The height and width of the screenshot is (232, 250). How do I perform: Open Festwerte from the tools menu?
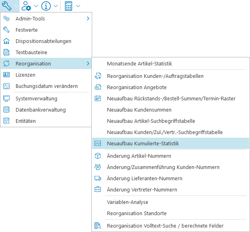pos(26,30)
